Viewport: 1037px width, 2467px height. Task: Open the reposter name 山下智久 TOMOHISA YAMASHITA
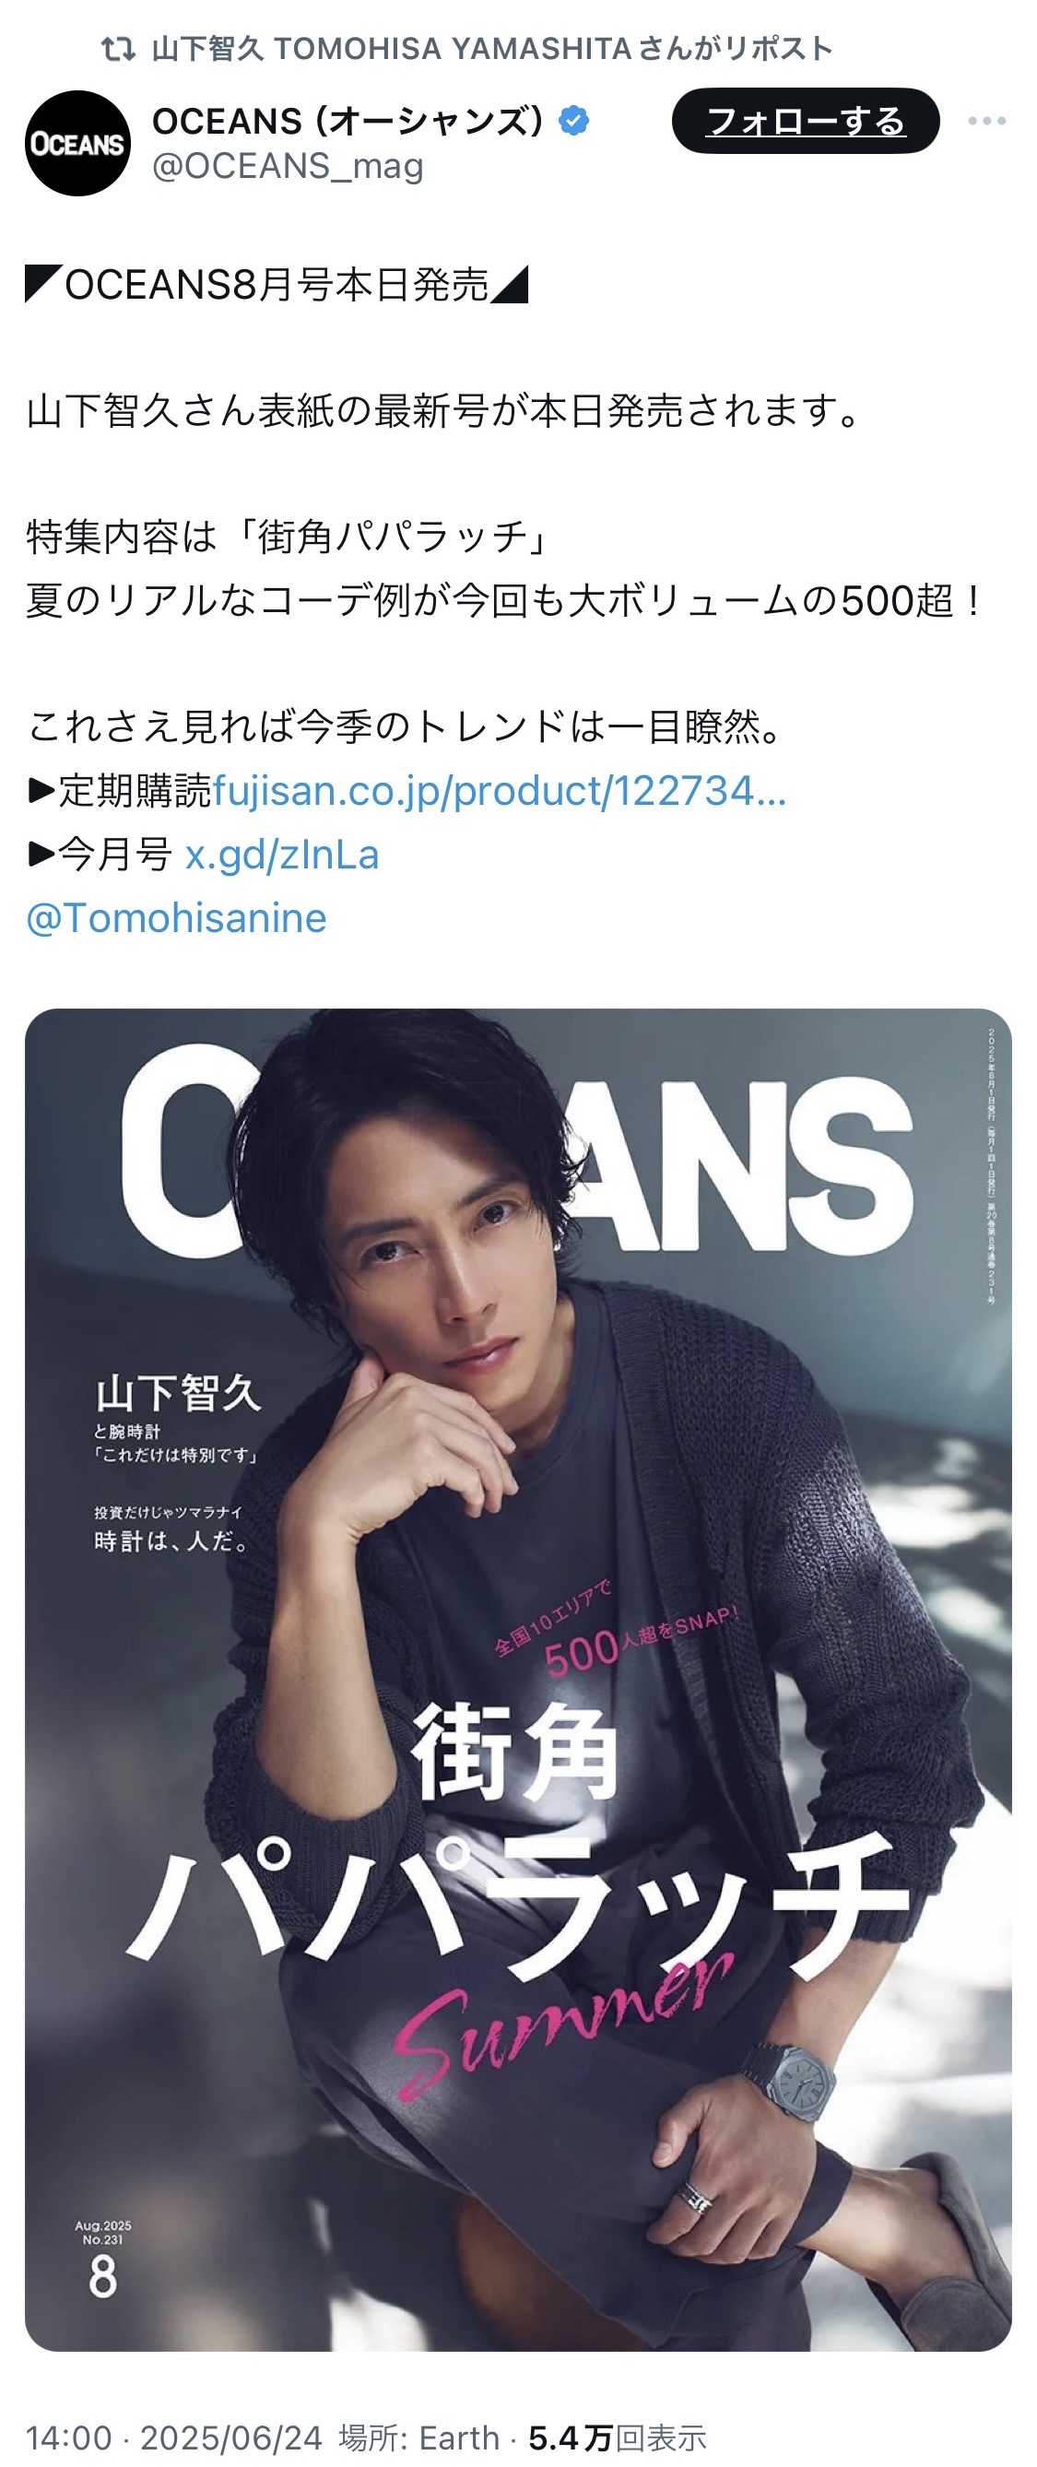392,48
